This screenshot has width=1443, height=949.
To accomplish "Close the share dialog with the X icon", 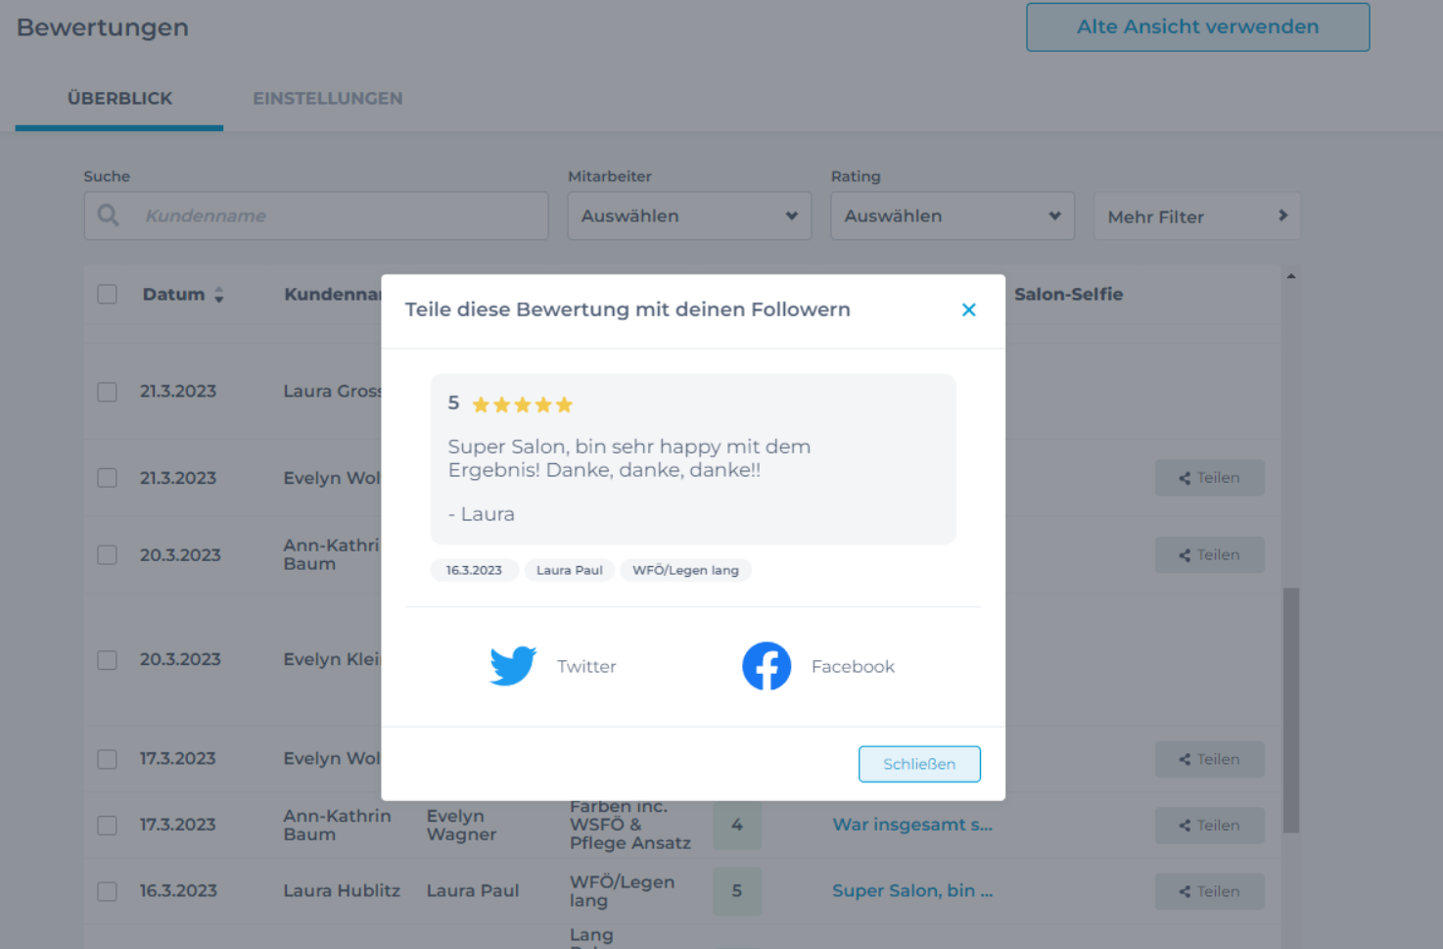I will pyautogui.click(x=969, y=309).
